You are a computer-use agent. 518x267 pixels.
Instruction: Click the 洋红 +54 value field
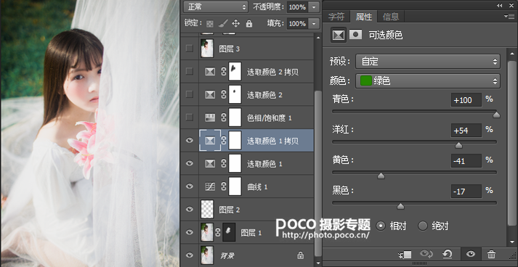click(466, 131)
